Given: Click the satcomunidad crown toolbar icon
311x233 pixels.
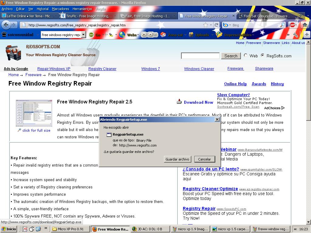Looking at the screenshot, I should point(4,35).
